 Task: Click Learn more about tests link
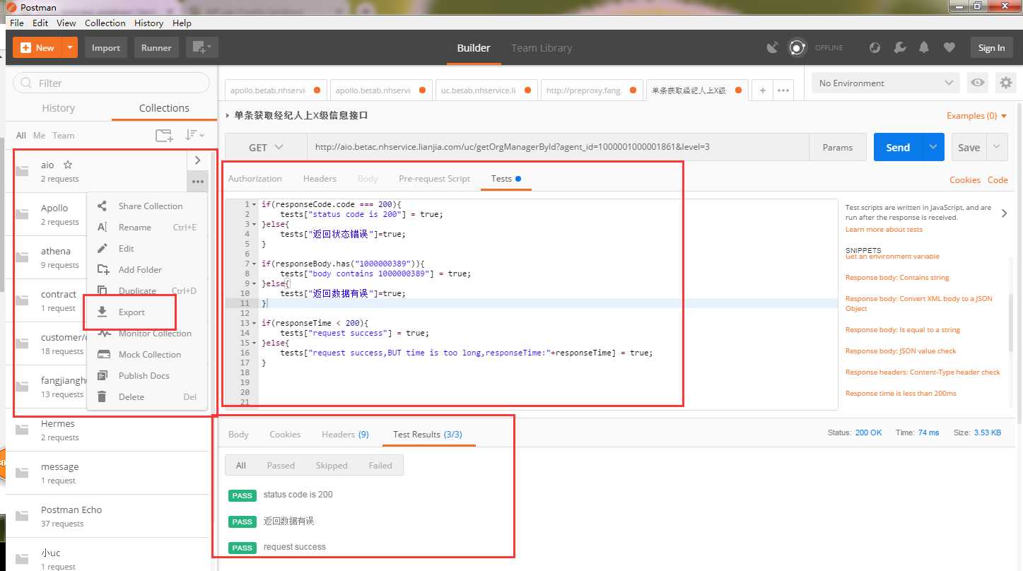pyautogui.click(x=884, y=230)
